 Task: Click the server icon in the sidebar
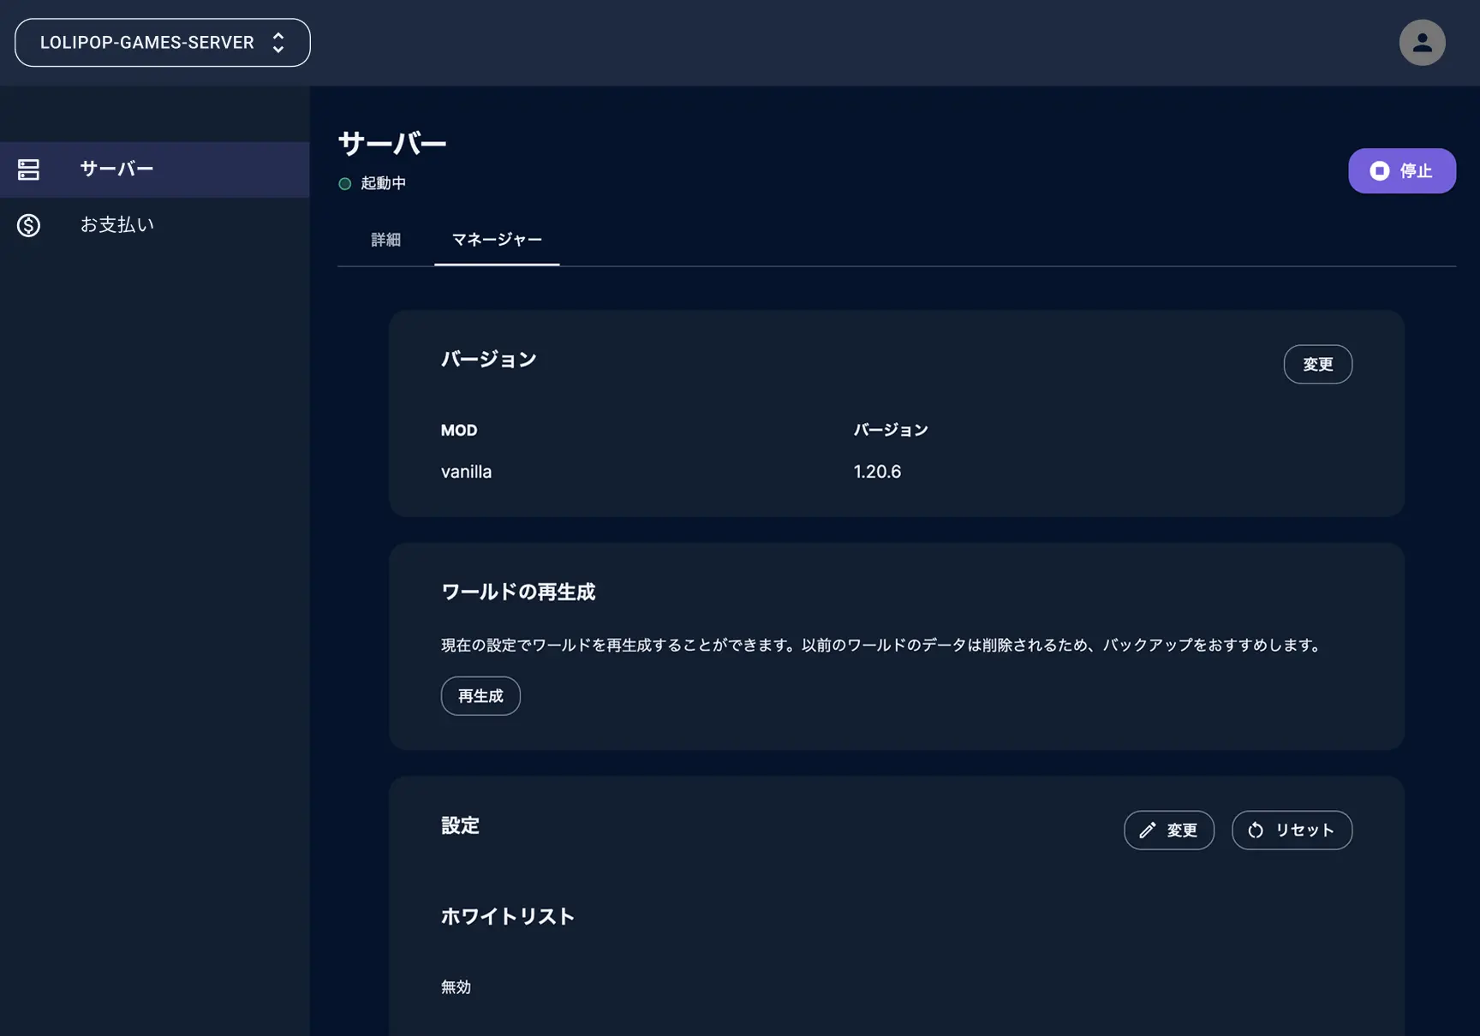coord(28,170)
